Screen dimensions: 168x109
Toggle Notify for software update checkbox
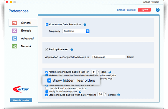47,91
